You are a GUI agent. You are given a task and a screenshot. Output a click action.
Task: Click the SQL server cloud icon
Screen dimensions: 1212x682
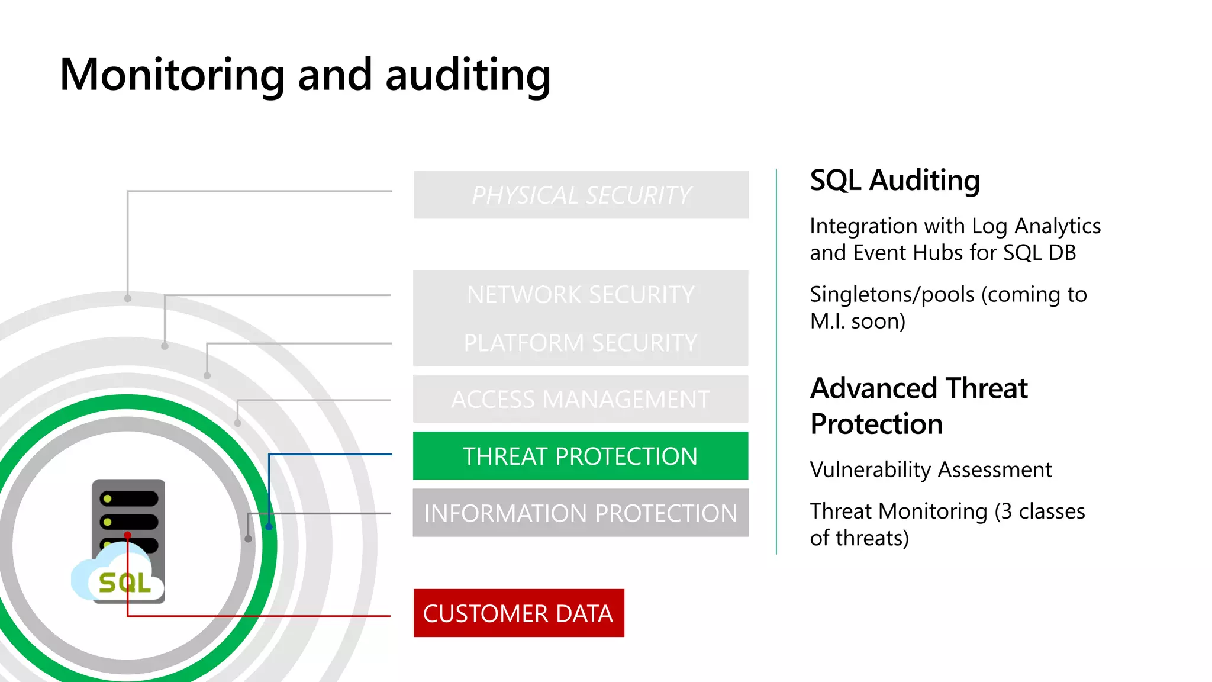[118, 541]
